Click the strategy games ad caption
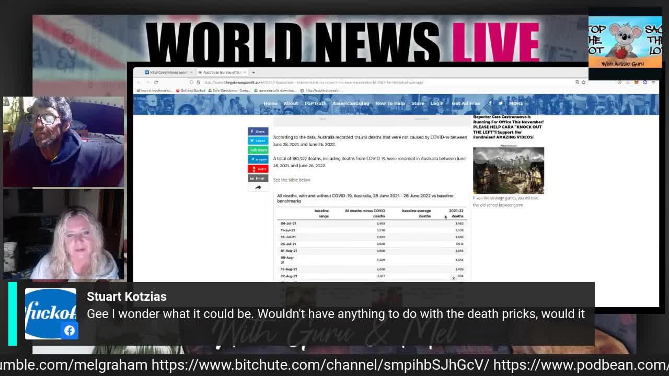Screen dimensions: 669x376 pos(505,201)
